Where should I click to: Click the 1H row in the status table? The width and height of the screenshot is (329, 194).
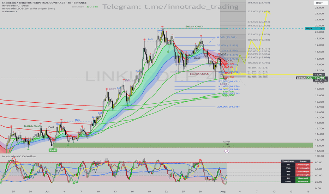click(295, 175)
